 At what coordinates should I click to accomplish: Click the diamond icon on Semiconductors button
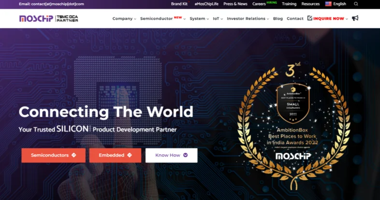[x=73, y=155]
